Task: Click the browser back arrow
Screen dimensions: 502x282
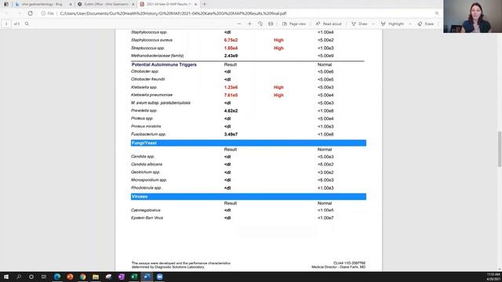Action: (7, 13)
